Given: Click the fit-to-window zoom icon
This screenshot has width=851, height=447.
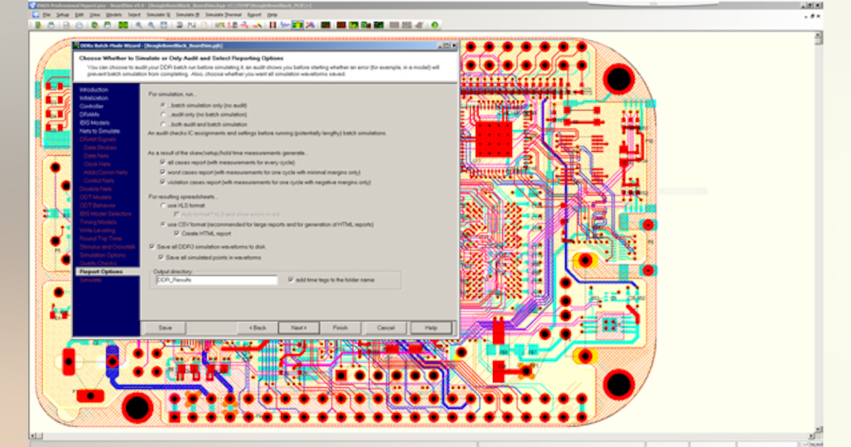Looking at the screenshot, I should (x=162, y=25).
